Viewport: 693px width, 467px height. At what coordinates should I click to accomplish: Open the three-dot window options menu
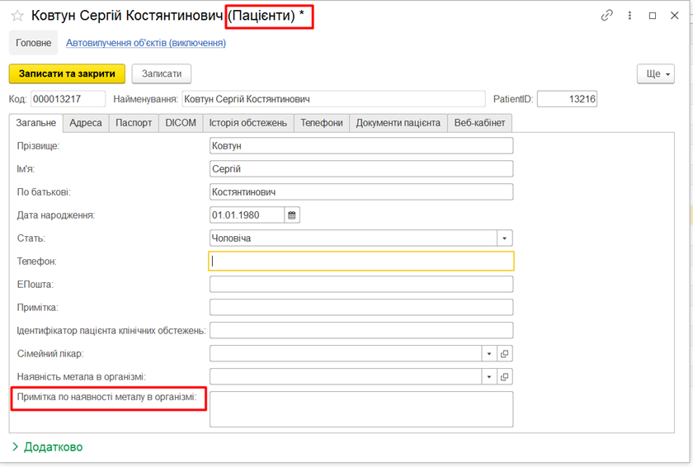(630, 16)
